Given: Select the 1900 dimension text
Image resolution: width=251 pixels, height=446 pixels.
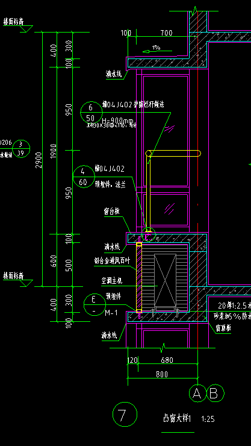Looking at the screenshot, I should coord(54,151).
